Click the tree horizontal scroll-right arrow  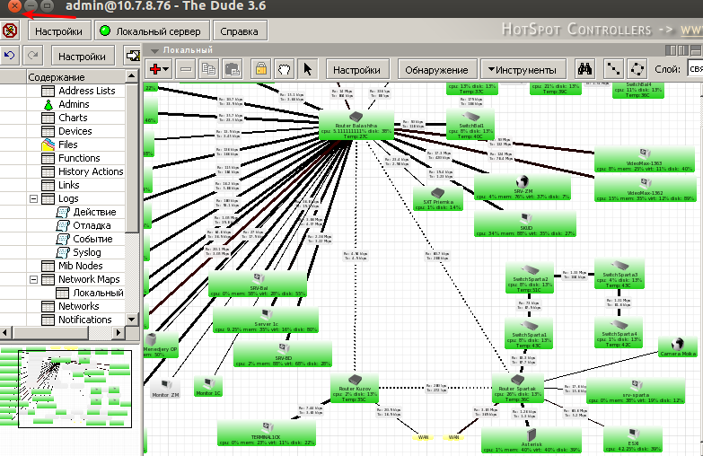click(119, 333)
